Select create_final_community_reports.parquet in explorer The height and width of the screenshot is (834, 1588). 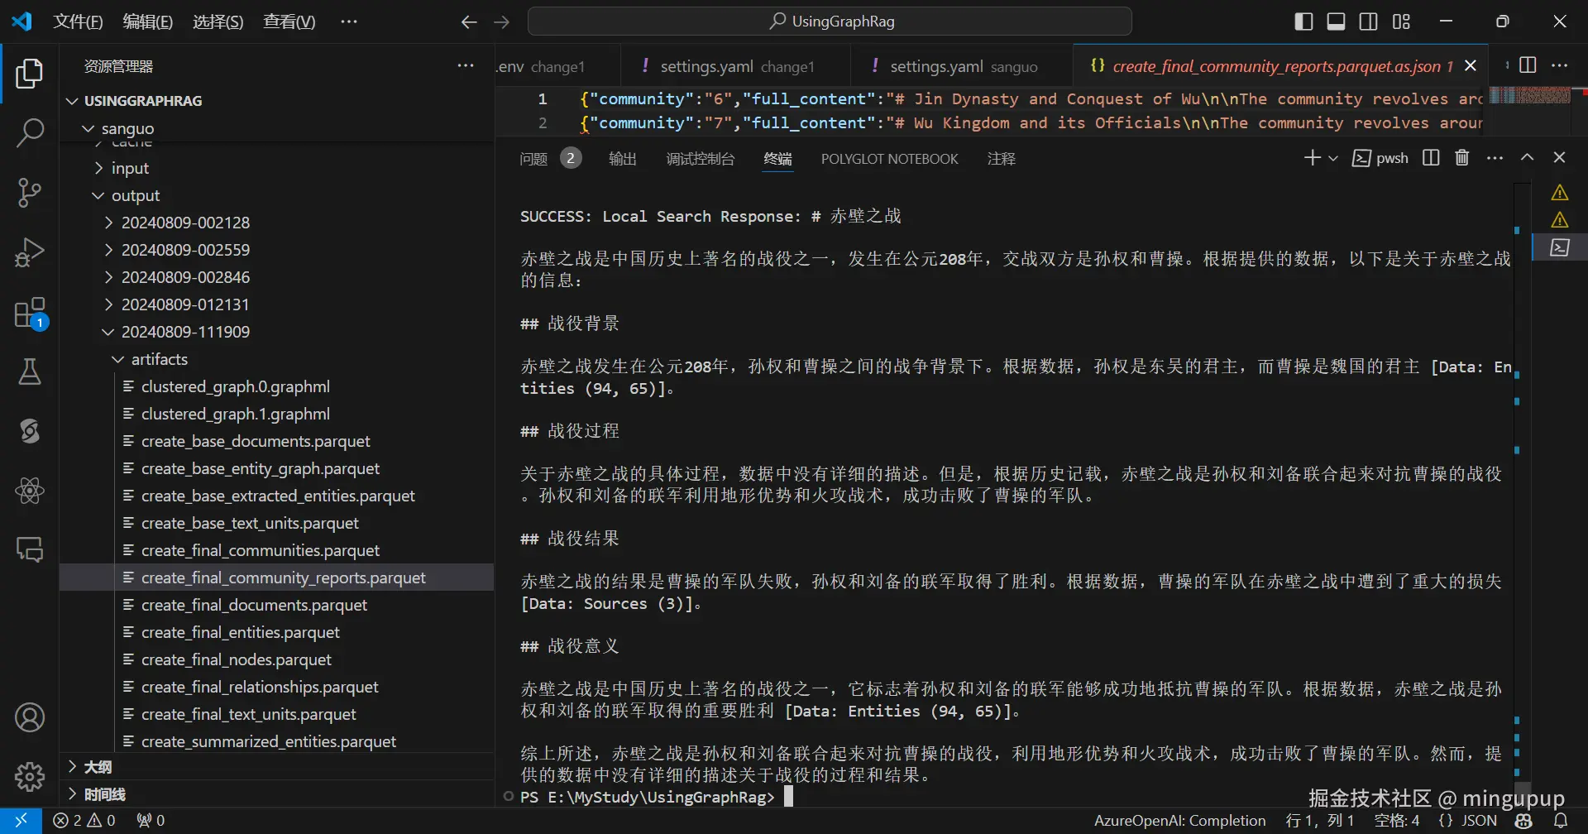tap(276, 578)
